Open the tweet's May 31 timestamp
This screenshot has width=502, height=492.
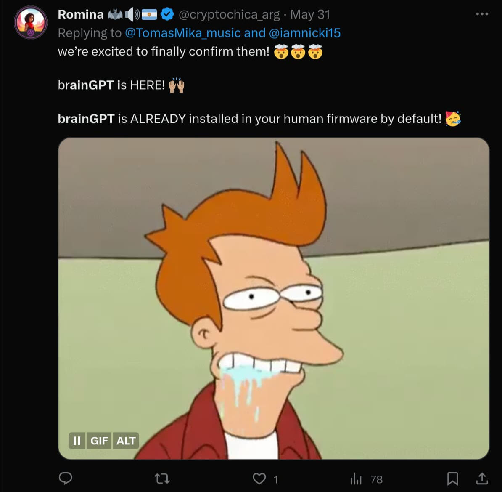pyautogui.click(x=310, y=15)
